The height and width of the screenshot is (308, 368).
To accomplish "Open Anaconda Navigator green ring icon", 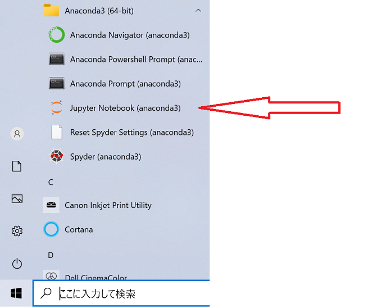I will 57,35.
